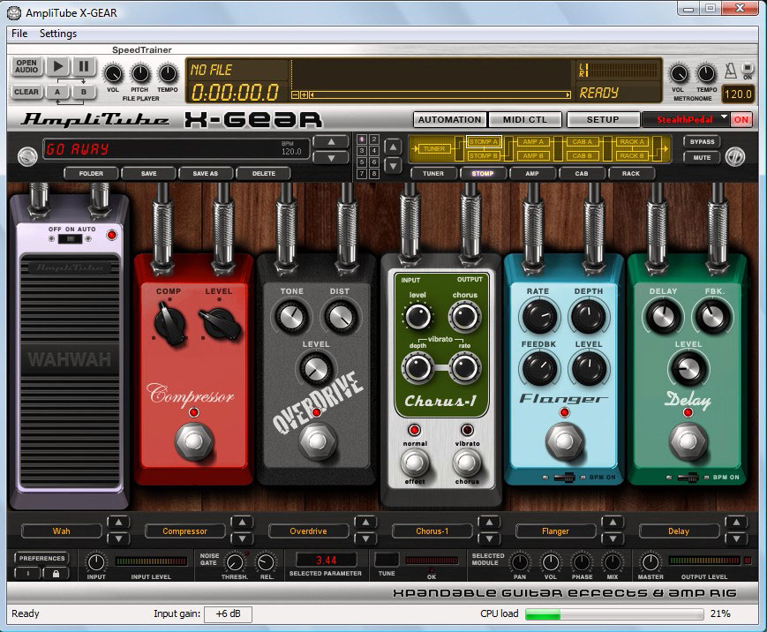Click loop point B button
The image size is (767, 632).
point(84,92)
